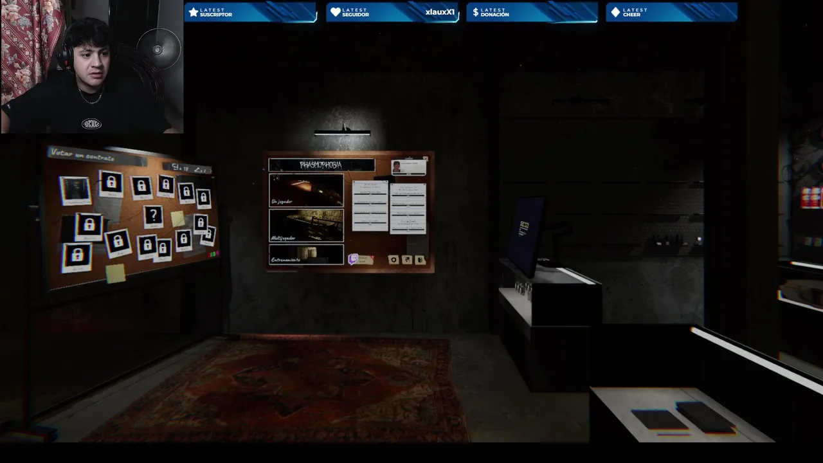Click the PHASMOPHOBIA title banner
Image resolution: width=823 pixels, height=463 pixels.
click(x=321, y=165)
